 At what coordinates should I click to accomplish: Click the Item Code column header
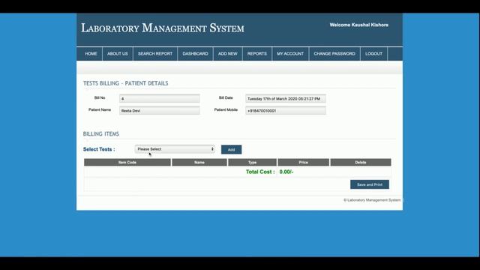tap(127, 162)
